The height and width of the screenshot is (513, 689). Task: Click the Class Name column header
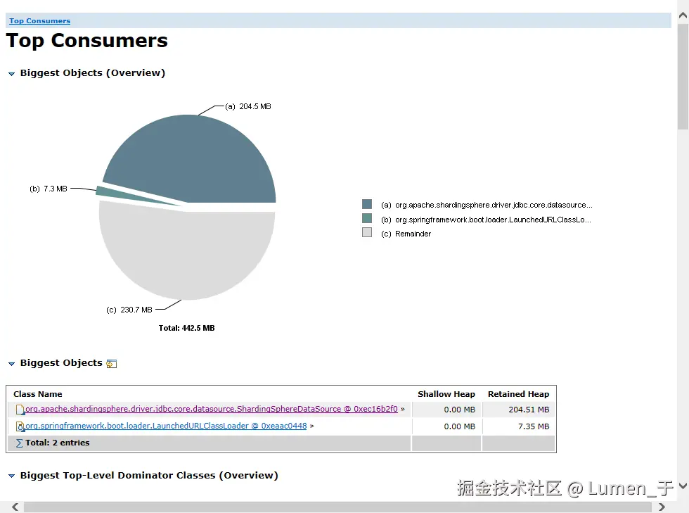pyautogui.click(x=38, y=394)
